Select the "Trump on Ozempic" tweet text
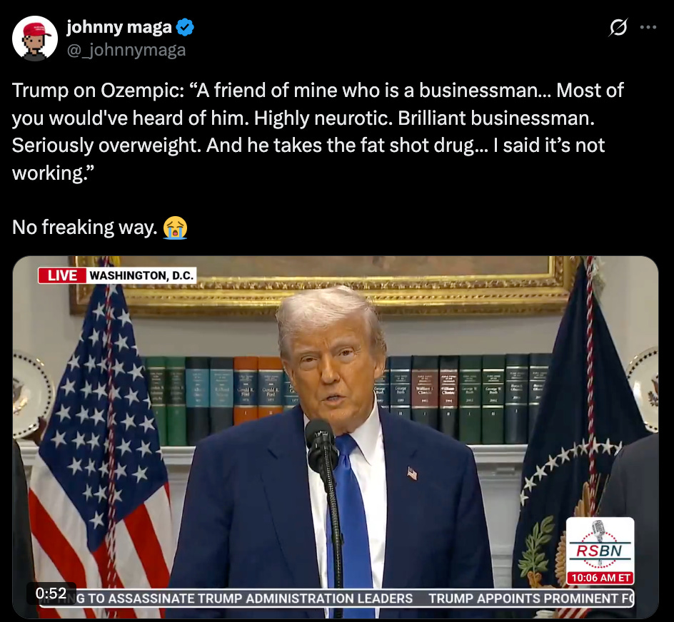Screen dimensions: 674x622 pos(318,131)
